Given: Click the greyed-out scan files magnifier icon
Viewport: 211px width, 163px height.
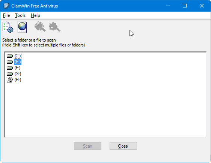Looking at the screenshot, I should pos(55,27).
